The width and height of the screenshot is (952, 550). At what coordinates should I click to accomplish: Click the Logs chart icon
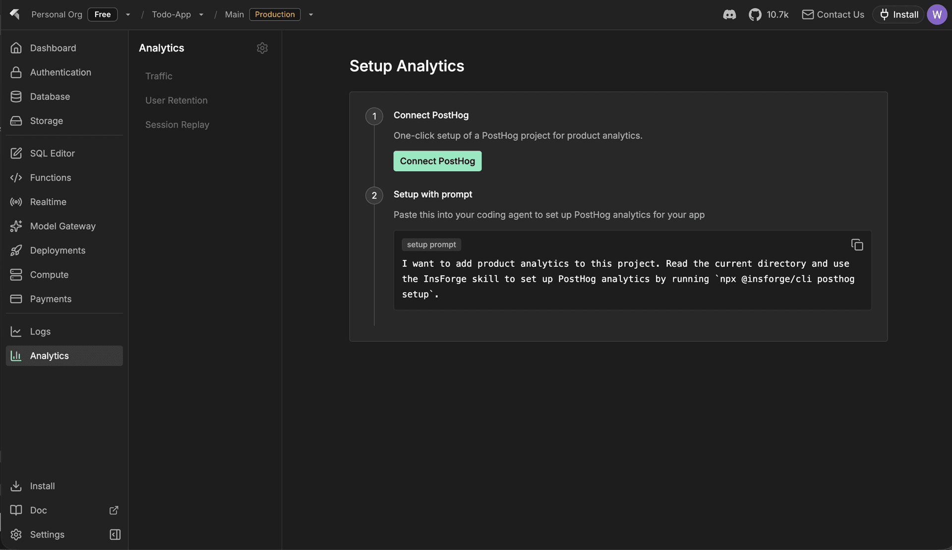[16, 332]
